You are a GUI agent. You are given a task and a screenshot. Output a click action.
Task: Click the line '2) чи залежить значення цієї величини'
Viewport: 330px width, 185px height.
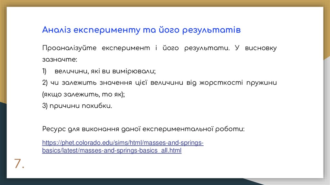[x=159, y=83]
